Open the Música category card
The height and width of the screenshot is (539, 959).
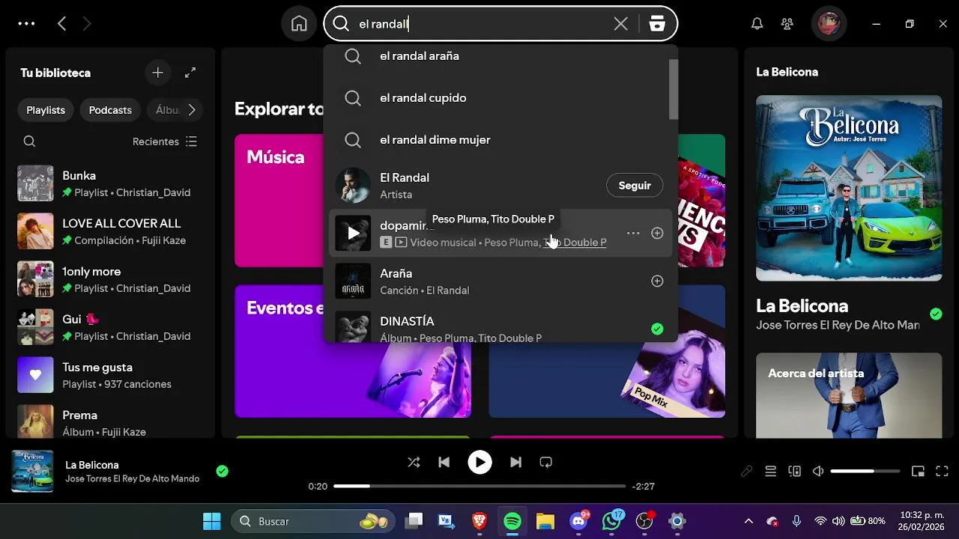[x=279, y=201]
